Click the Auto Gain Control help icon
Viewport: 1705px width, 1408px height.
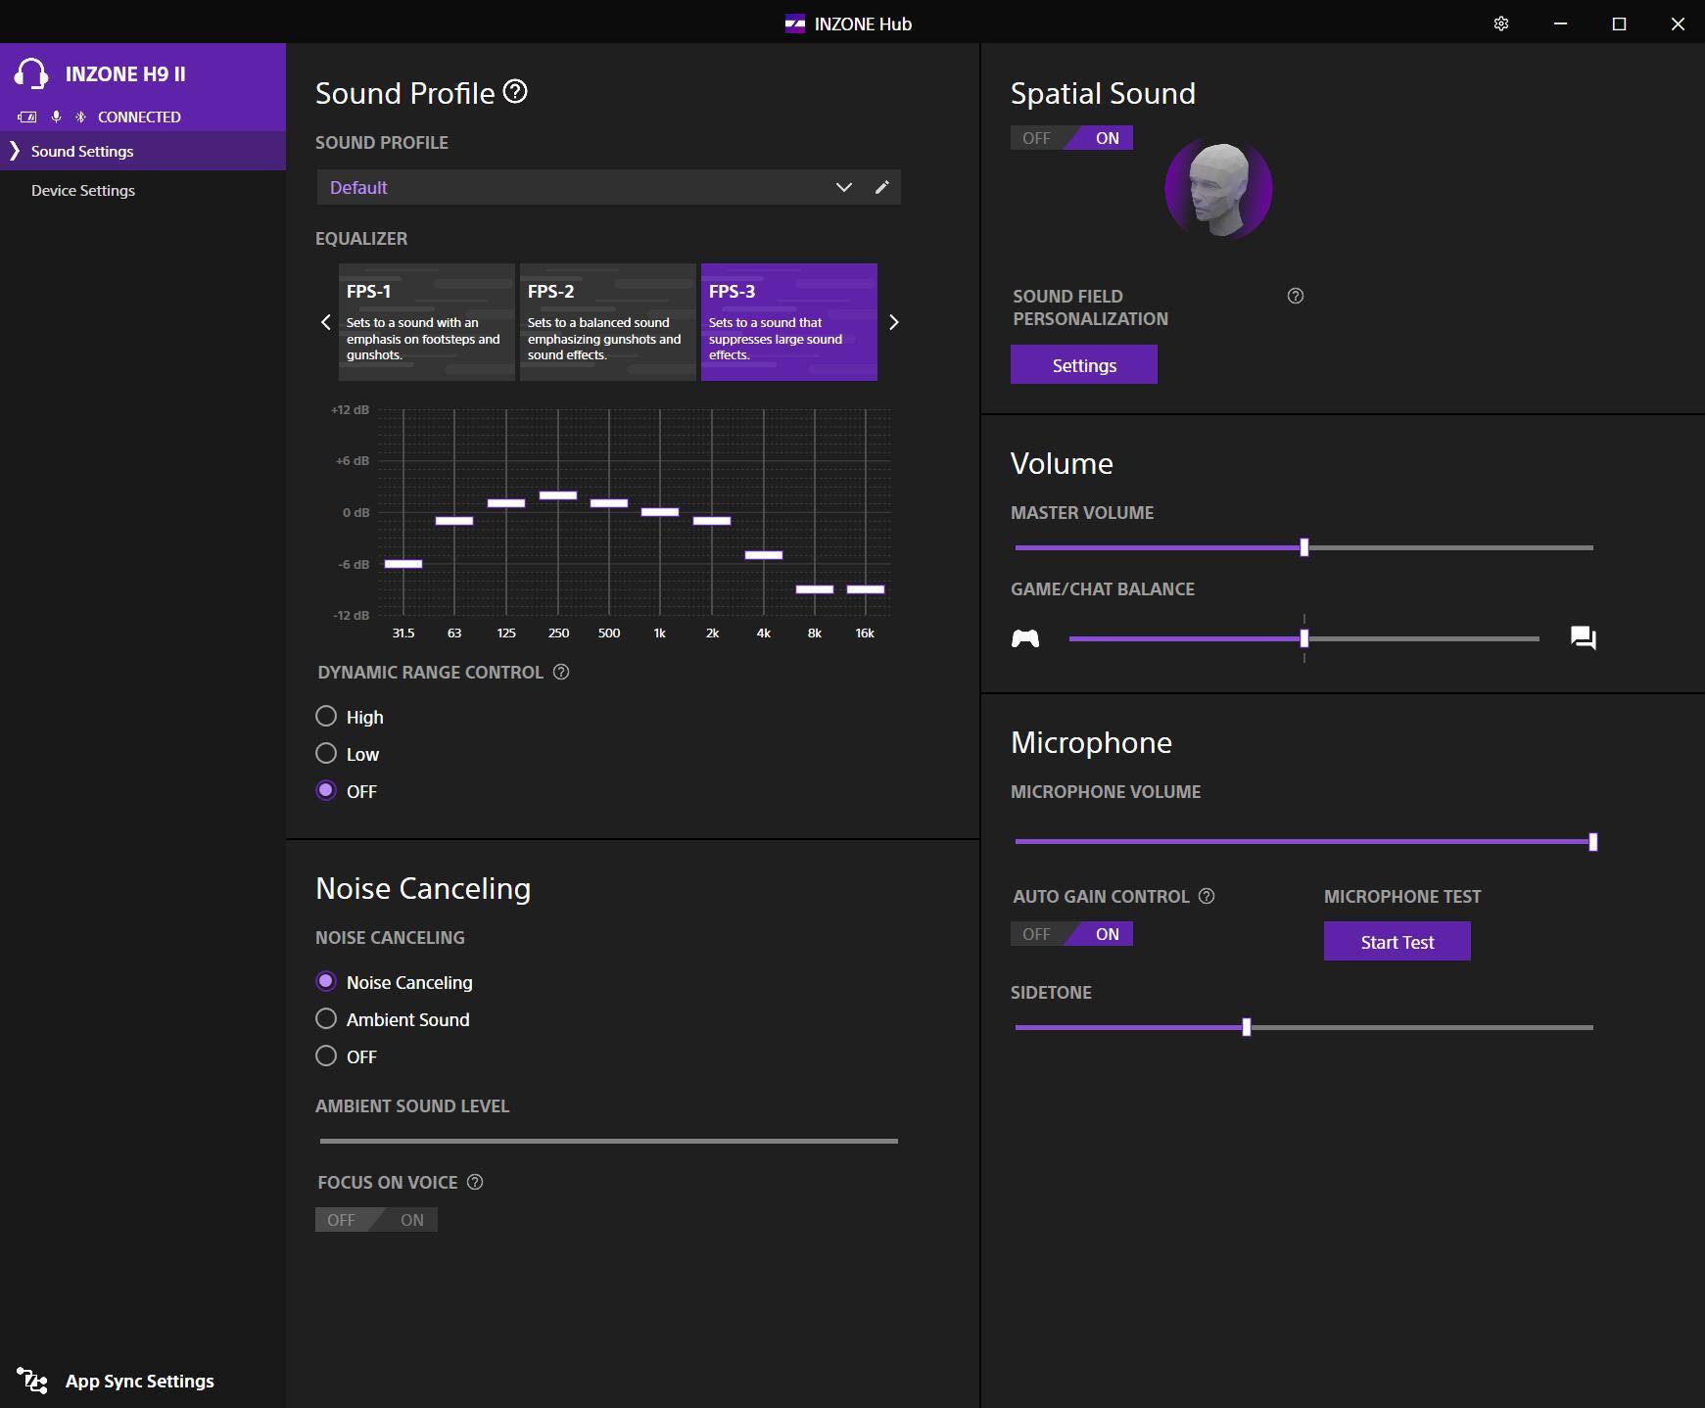click(1207, 896)
